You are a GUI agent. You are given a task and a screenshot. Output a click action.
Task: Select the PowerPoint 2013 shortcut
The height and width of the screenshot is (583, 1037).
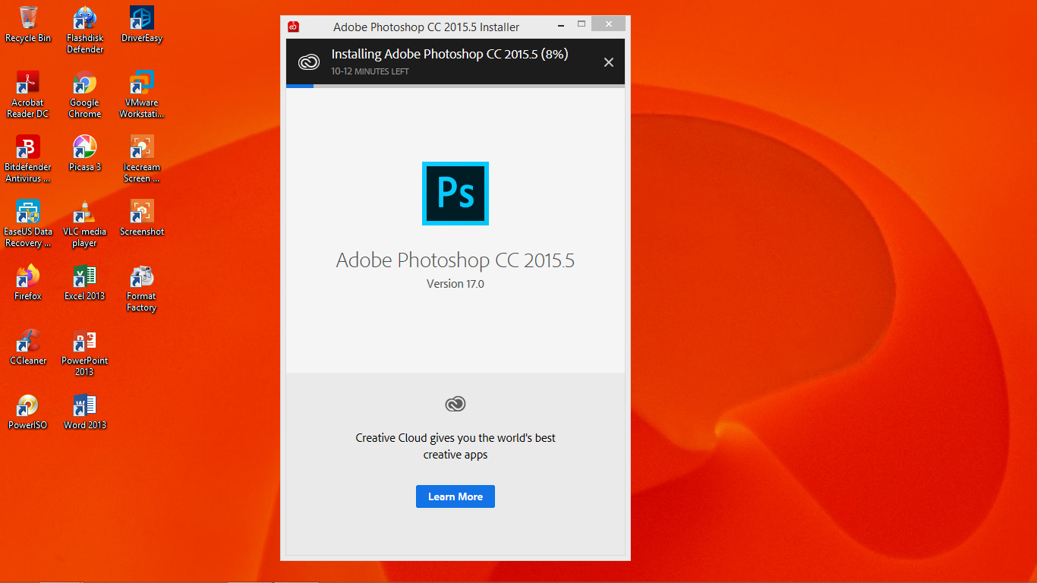tap(85, 352)
